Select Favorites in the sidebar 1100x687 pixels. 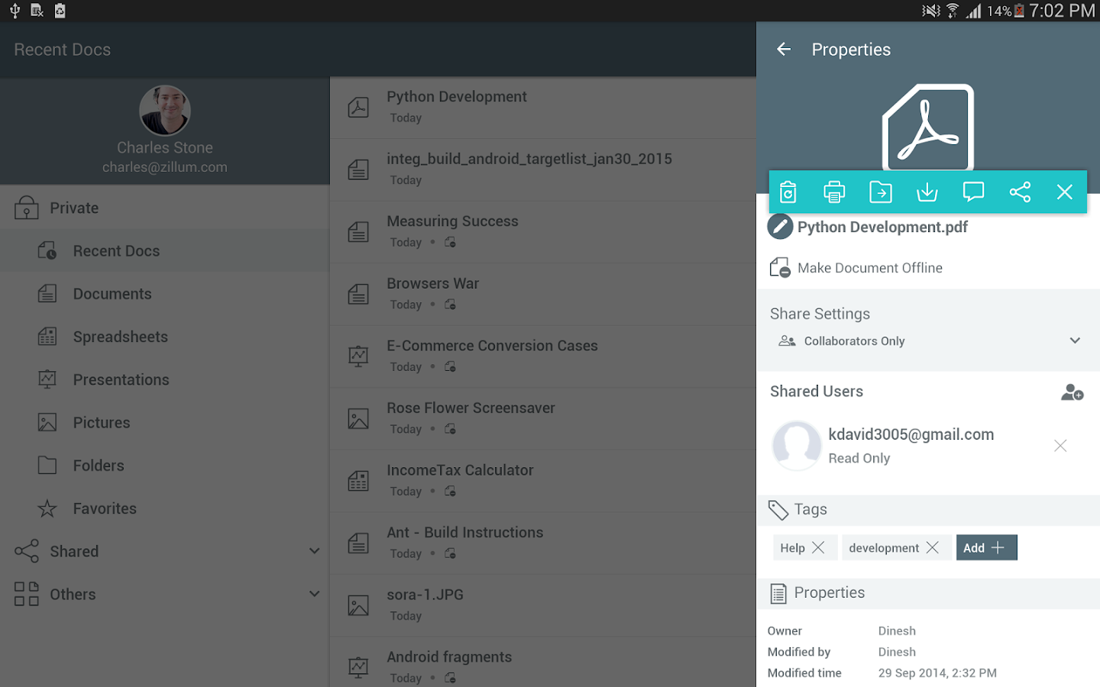[x=105, y=508]
